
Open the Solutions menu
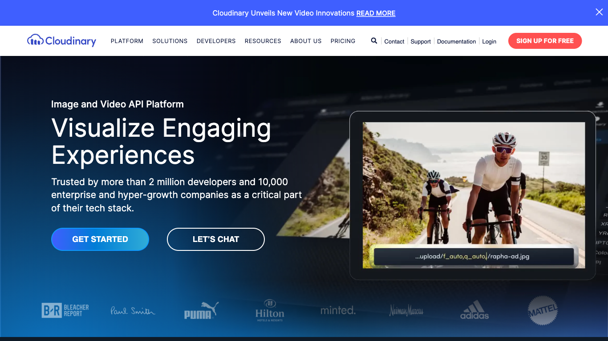170,41
